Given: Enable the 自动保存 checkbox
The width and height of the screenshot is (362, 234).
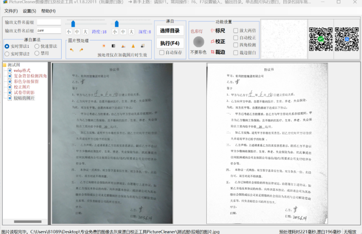Looking at the screenshot, I should click(162, 53).
